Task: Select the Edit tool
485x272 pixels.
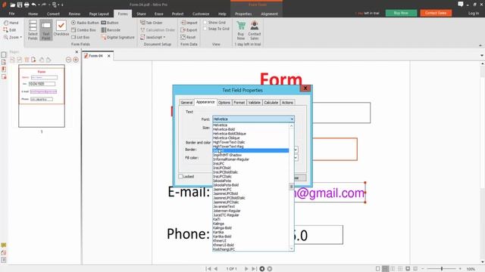Action: pos(10,30)
